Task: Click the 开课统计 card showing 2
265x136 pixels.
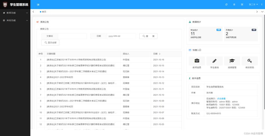Action: (241, 34)
